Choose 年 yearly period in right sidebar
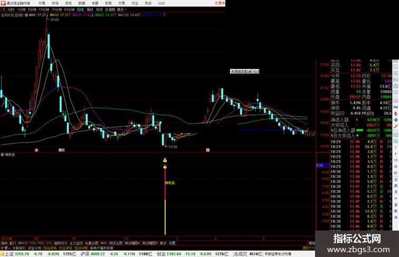Screen dimensions: 399x257 [396, 218]
